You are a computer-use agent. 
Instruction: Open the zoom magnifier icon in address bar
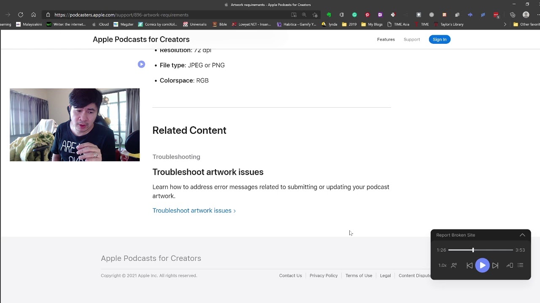[304, 15]
